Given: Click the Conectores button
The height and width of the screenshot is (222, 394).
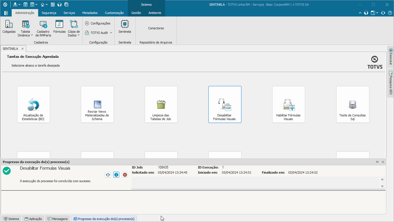Looking at the screenshot, I should click(156, 28).
